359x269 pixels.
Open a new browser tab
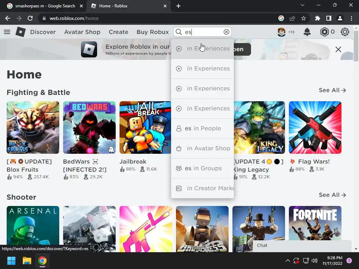(178, 6)
